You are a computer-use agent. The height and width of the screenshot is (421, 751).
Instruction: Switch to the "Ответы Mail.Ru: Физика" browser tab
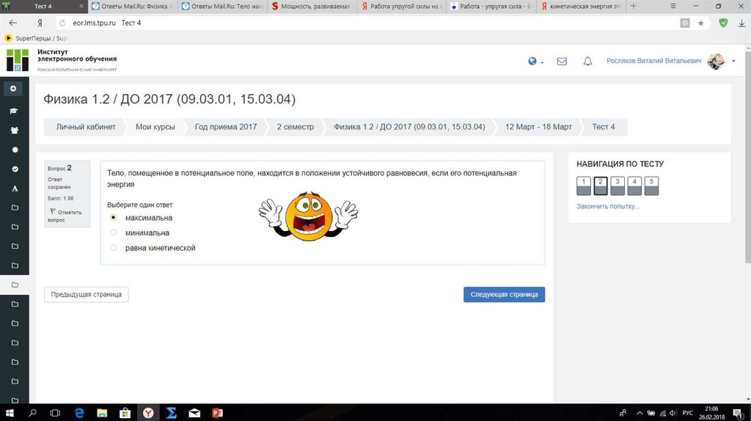[132, 7]
